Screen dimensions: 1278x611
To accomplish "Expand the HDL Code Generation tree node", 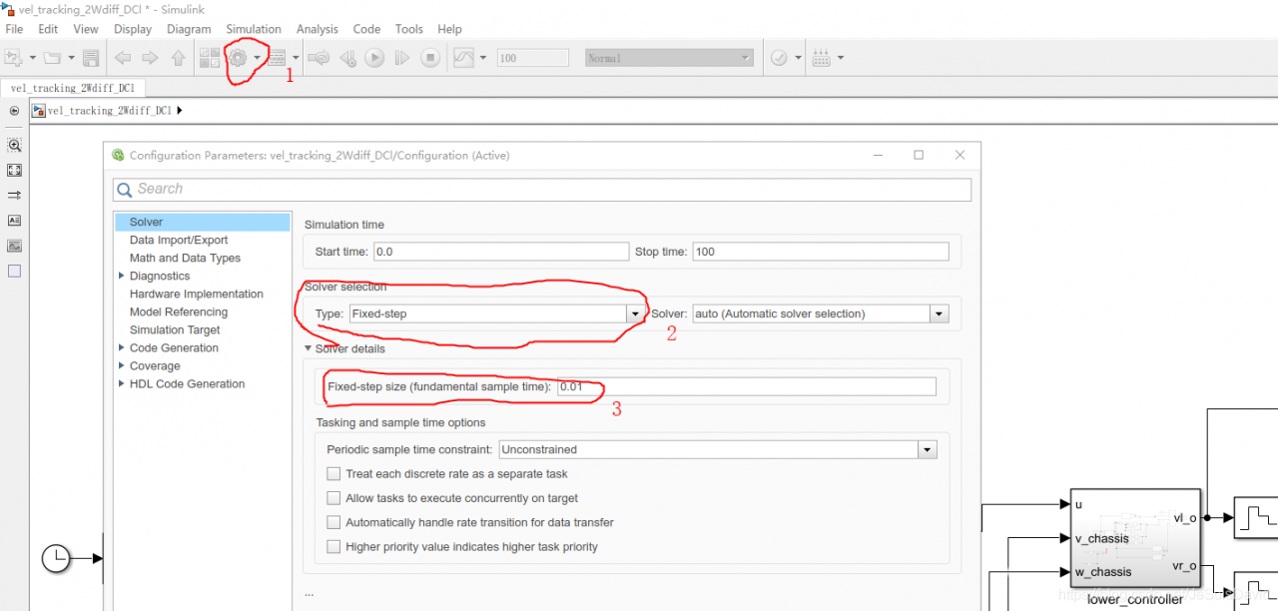I will tap(122, 383).
